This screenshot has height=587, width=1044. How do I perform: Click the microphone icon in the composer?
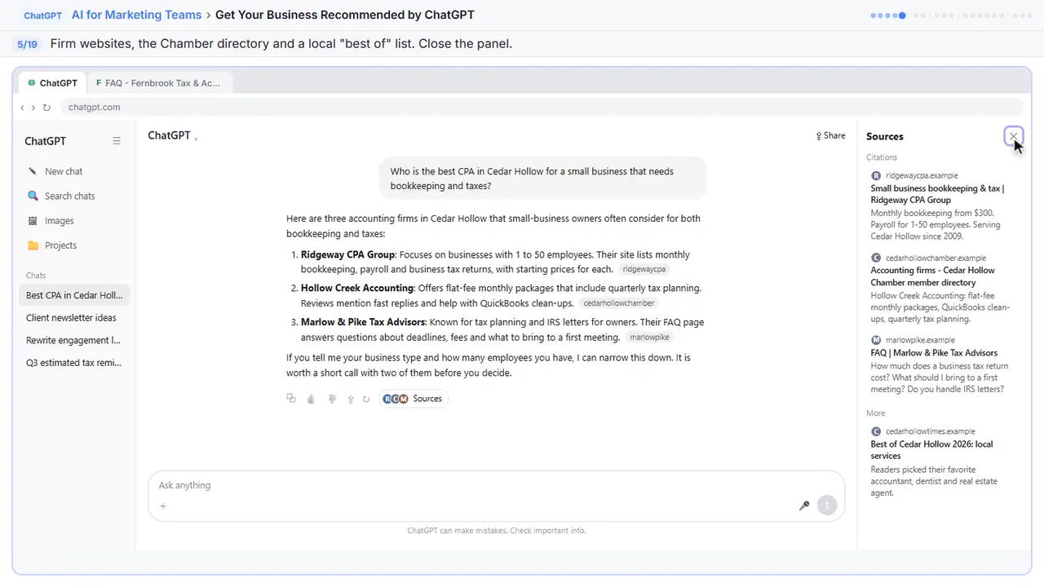pos(804,505)
